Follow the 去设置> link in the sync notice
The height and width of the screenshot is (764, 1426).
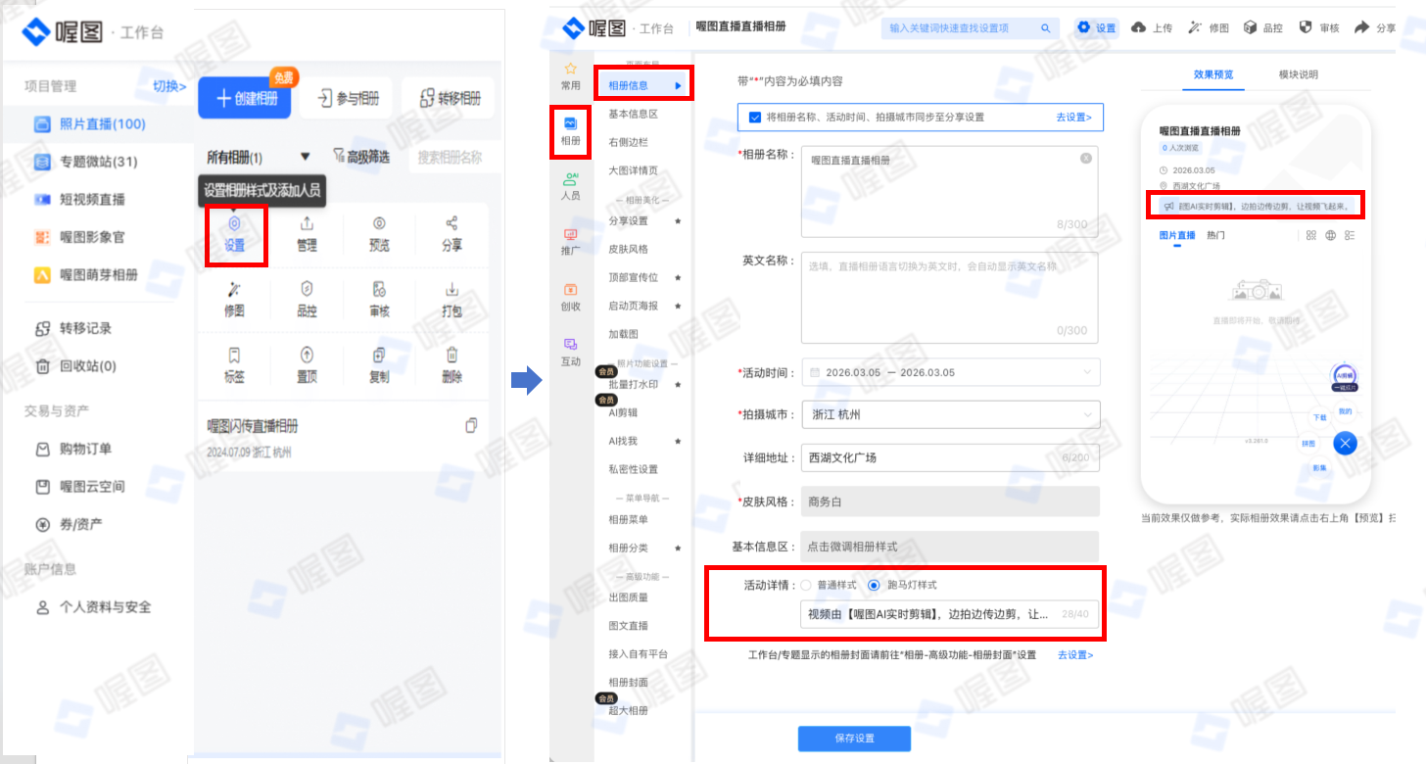click(1073, 117)
